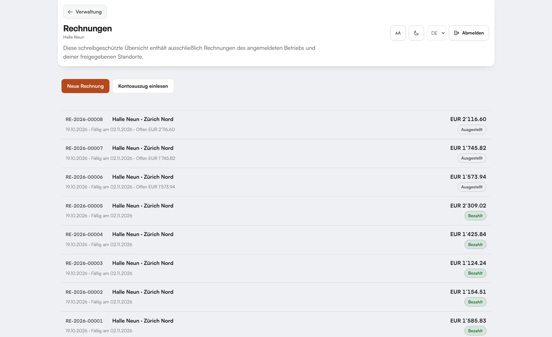Click the amount EUR 1'585.83
Image resolution: width=552 pixels, height=337 pixels.
pos(468,321)
